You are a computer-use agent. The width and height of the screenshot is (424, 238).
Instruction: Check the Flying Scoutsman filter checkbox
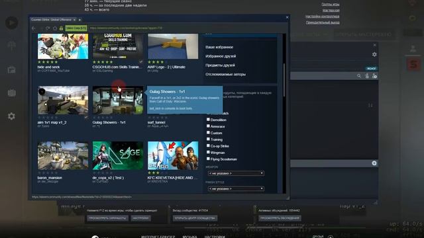[208, 159]
